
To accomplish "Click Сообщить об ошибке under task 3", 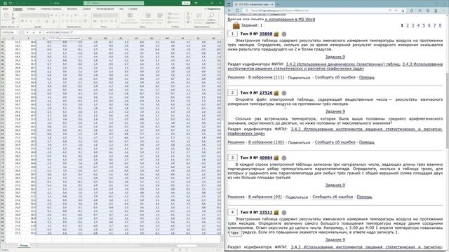I will pyautogui.click(x=333, y=197).
